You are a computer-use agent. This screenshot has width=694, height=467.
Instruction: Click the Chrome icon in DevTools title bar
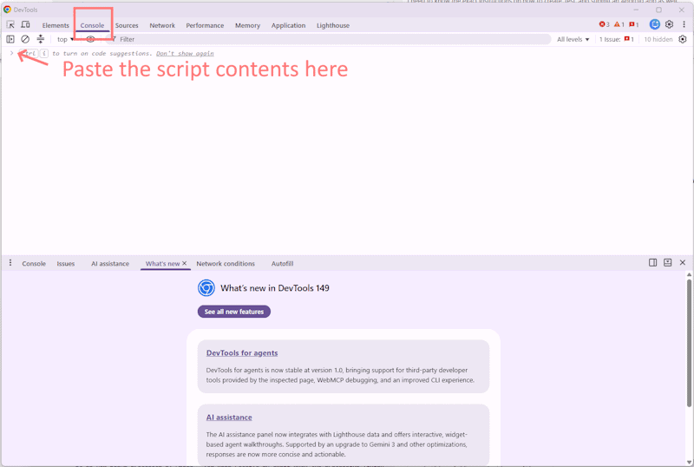tap(7, 10)
